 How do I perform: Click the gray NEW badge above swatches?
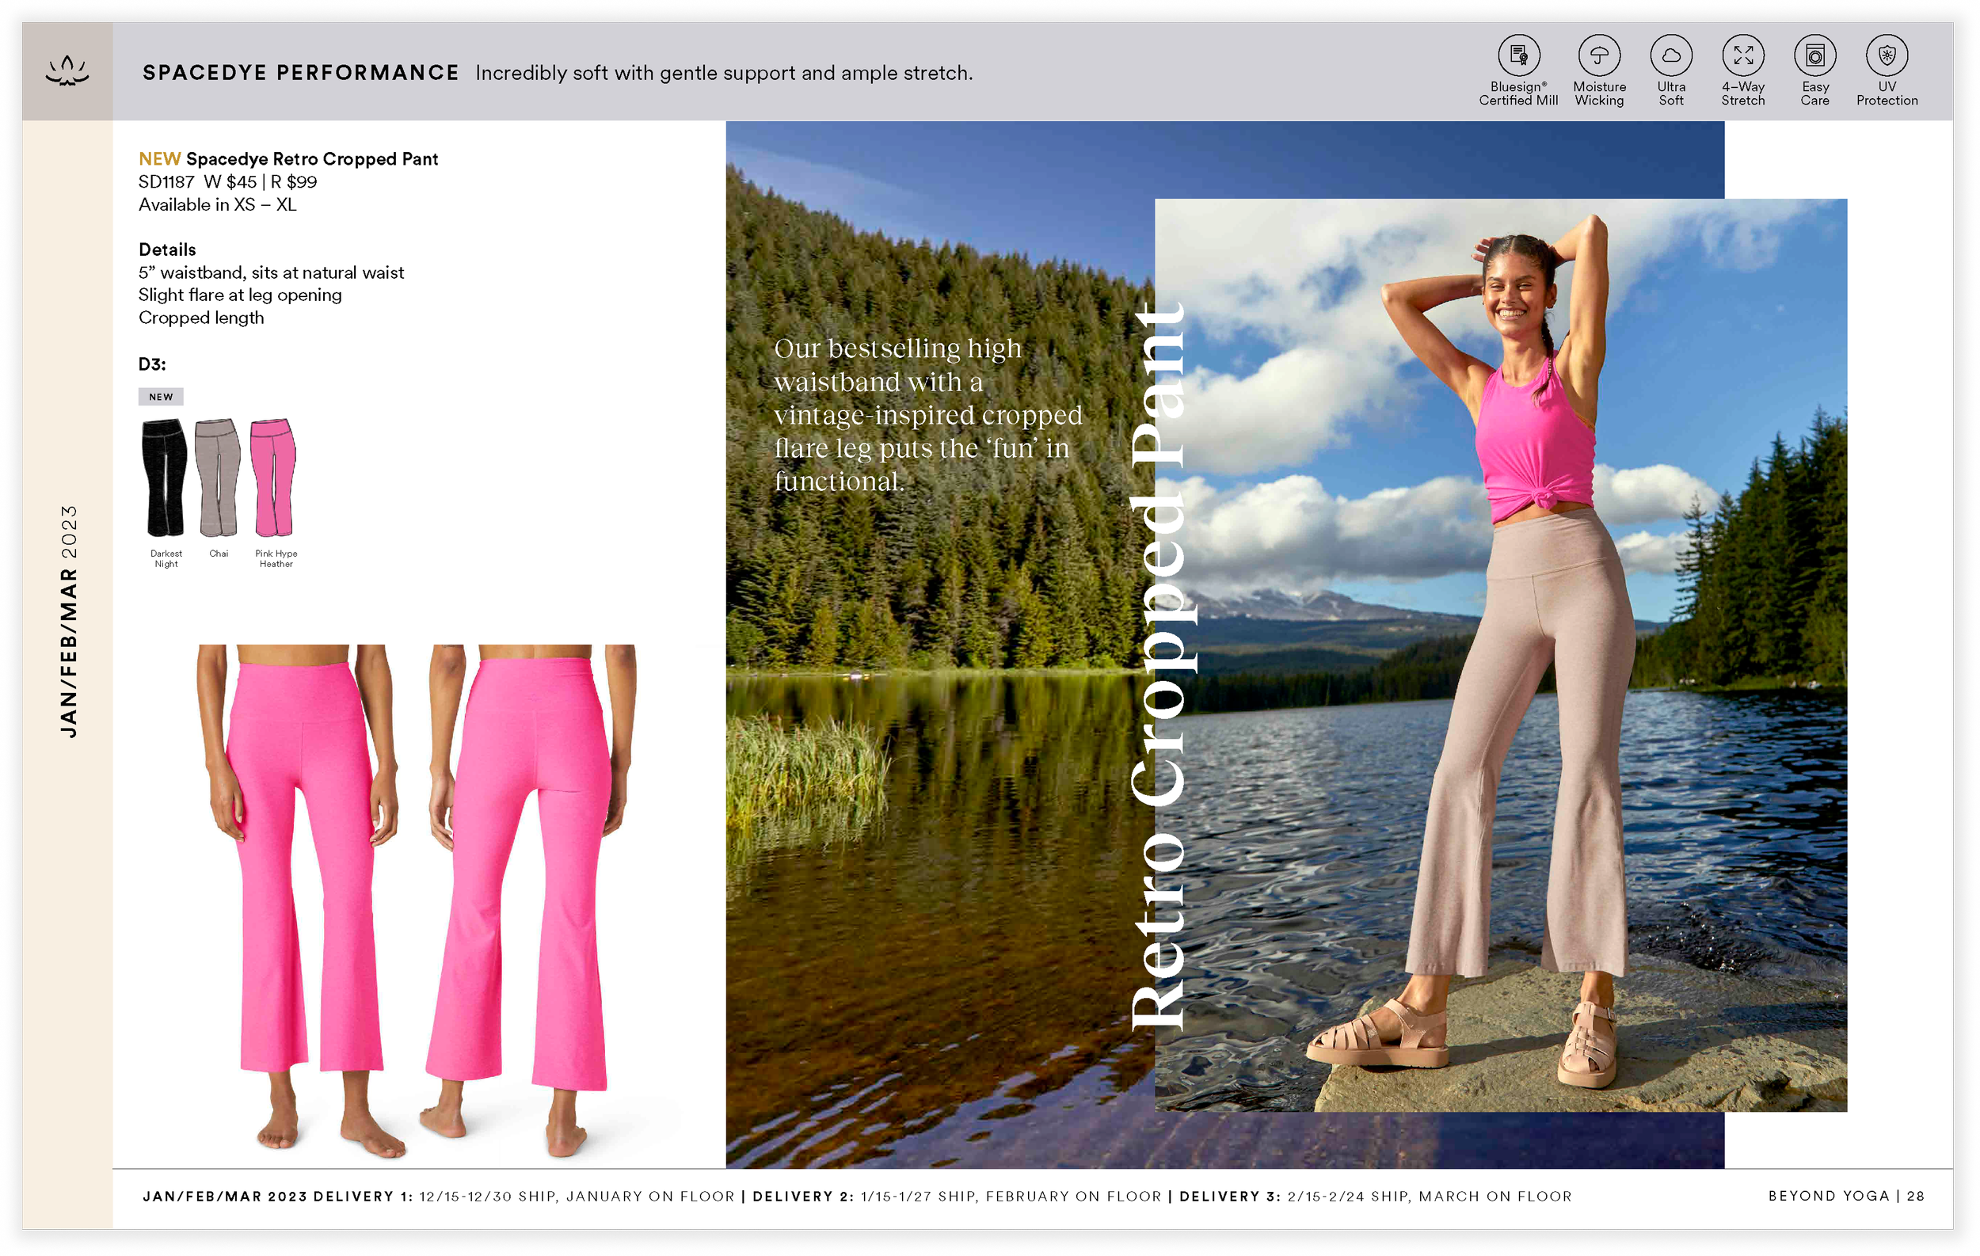point(161,397)
